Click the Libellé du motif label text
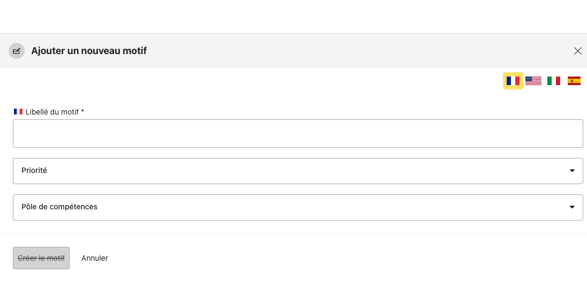587x288 pixels. pos(52,112)
